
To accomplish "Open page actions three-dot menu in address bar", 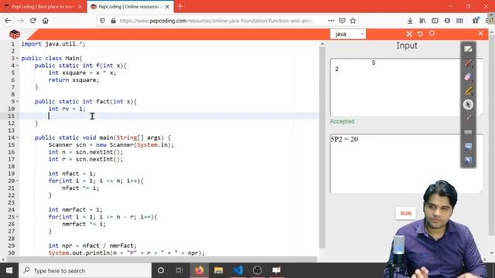I will tap(331, 21).
